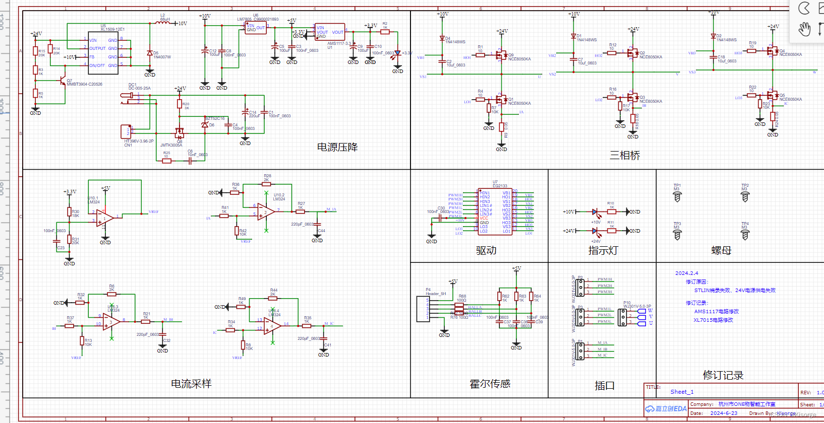Click the large 修订记录 section label

(723, 375)
